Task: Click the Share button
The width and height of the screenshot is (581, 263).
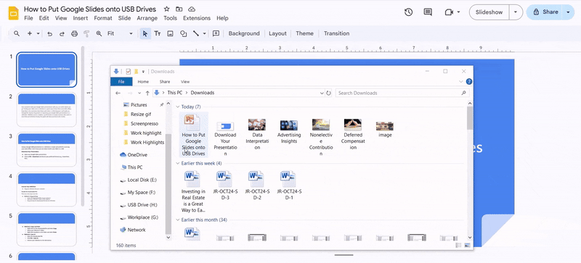Action: 545,12
